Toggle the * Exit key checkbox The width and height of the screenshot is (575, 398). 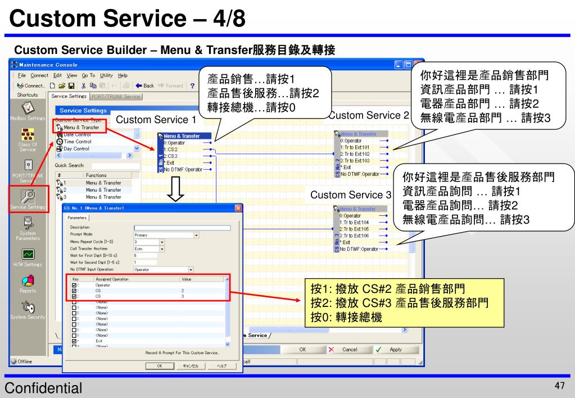[x=74, y=341]
